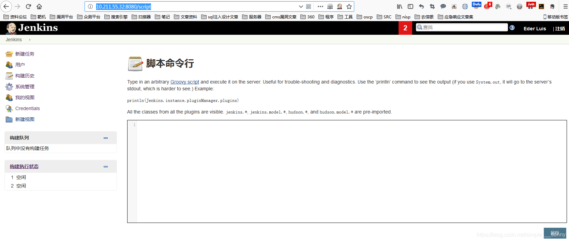Open the Firefox hamburger menu
The height and width of the screenshot is (241, 569).
[565, 6]
